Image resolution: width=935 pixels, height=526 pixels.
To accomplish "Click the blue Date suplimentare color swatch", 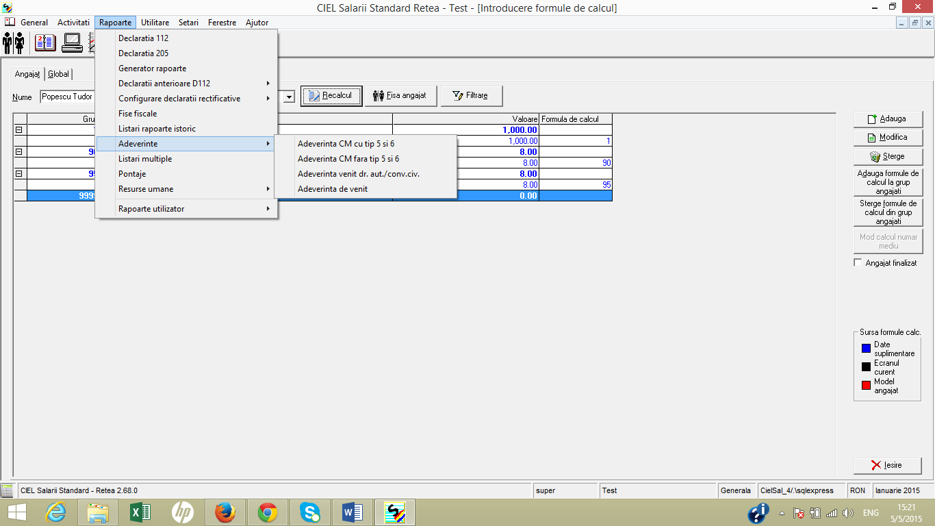I will [x=866, y=349].
